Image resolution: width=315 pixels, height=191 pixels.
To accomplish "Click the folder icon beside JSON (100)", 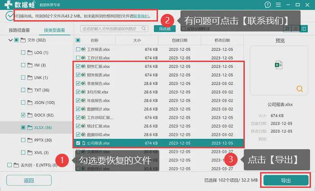I will pos(30,102).
